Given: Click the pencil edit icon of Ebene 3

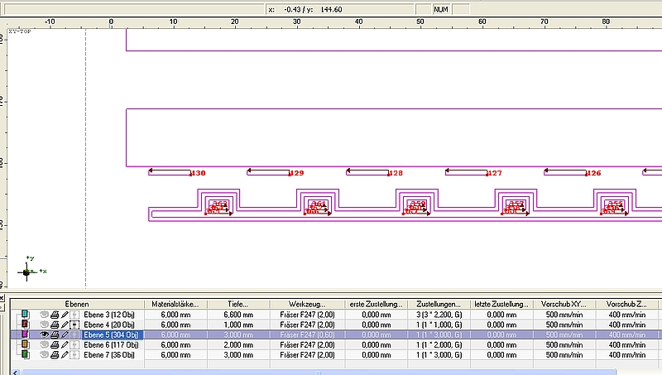Looking at the screenshot, I should point(65,315).
